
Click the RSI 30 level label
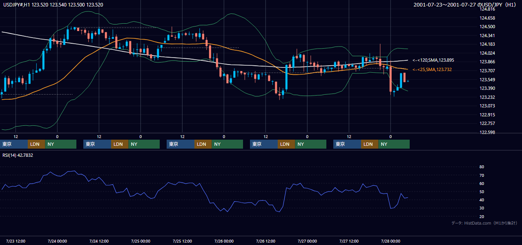coord(482,208)
